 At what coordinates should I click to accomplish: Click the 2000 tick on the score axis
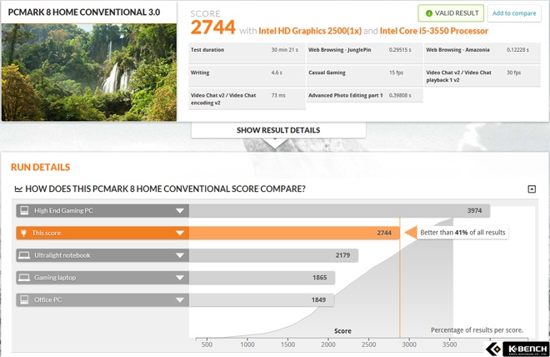click(x=328, y=344)
